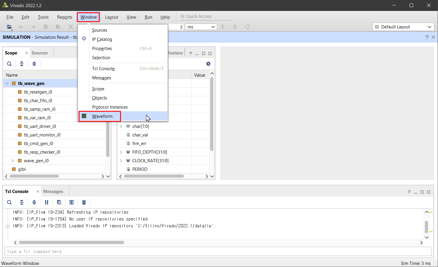Viewport: 438px width, 267px height.
Task: Open the Layout menu
Action: point(112,17)
